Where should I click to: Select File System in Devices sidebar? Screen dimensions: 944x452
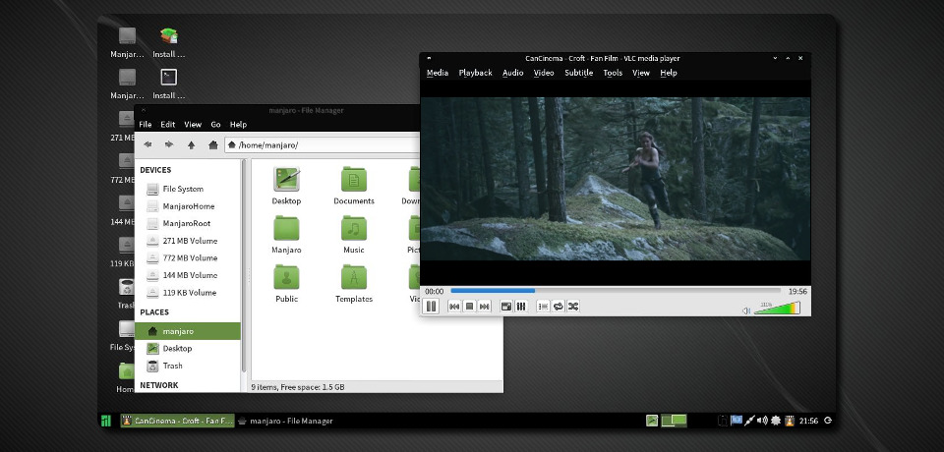coord(187,189)
